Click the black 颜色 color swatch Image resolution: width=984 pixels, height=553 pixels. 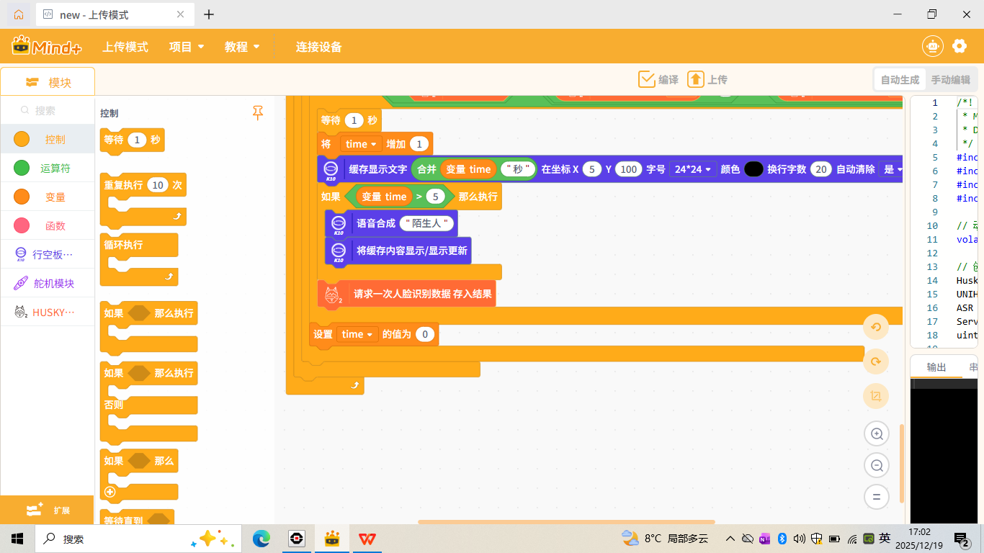click(x=753, y=171)
